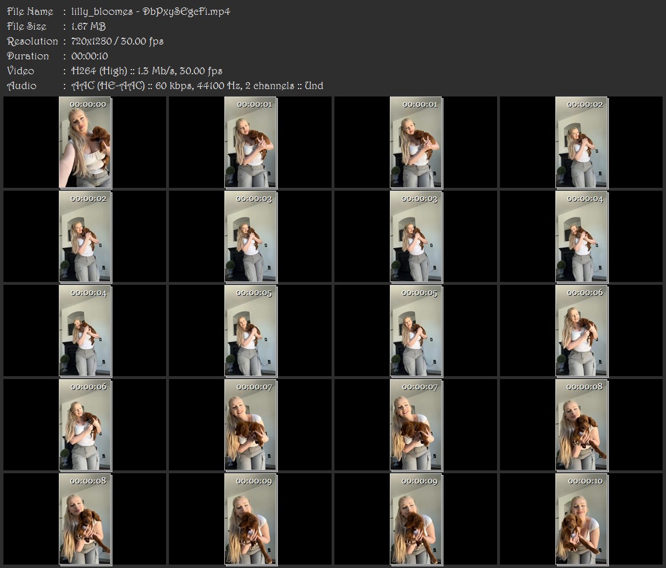Select the 00:00:06 thumbnail in the third row

click(582, 331)
